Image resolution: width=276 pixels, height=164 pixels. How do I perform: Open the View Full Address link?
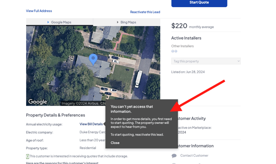[39, 11]
